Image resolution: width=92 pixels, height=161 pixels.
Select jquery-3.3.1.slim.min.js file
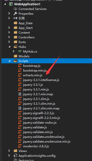click(39, 103)
